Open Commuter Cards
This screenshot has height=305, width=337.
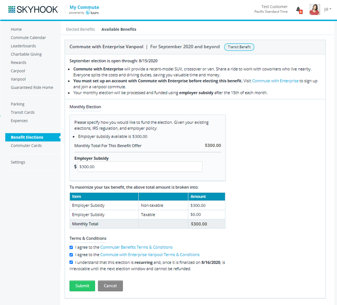coord(26,146)
